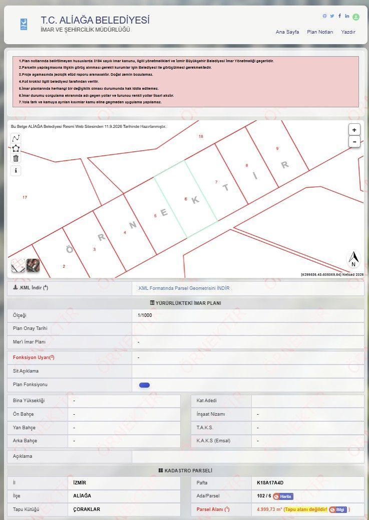Click the Harita button next to 102 / 6

[x=283, y=496]
